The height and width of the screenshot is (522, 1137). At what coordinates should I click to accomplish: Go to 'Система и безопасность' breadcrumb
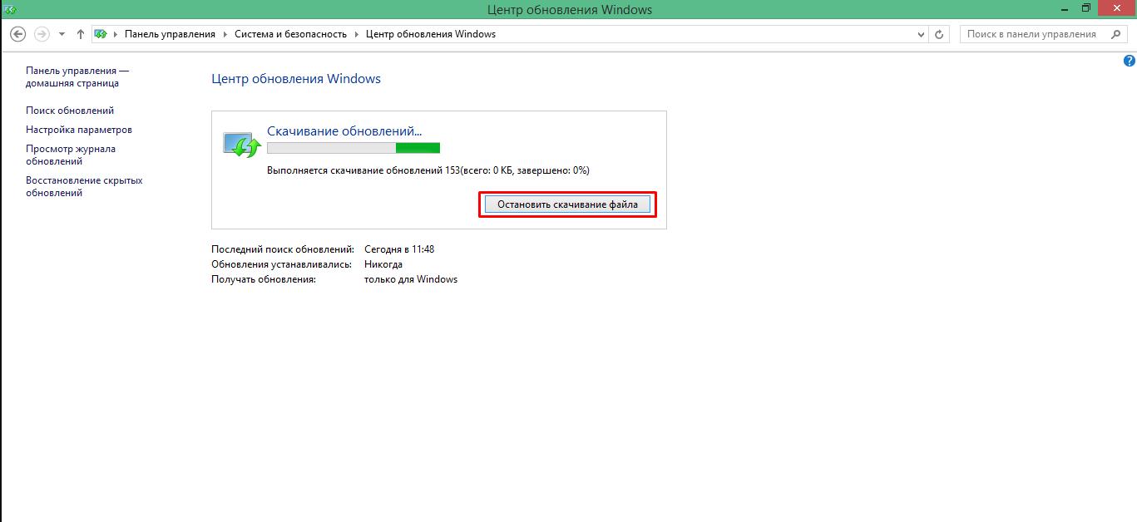coord(290,34)
